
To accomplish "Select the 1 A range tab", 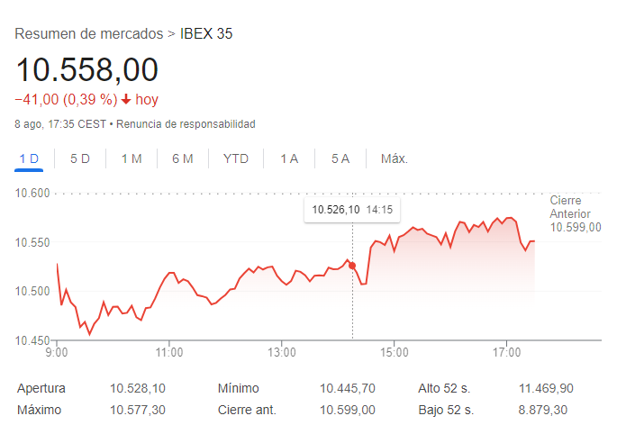I will 289,159.
